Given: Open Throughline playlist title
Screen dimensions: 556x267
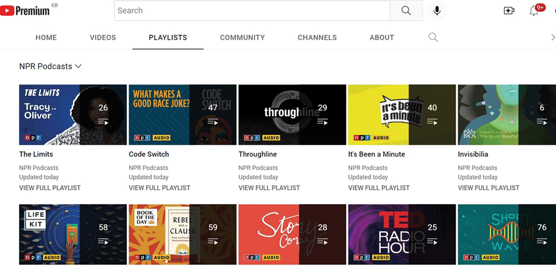Looking at the screenshot, I should coord(257,154).
